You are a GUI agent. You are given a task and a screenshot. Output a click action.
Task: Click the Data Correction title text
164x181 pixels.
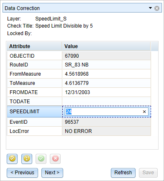pyautogui.click(x=22, y=8)
